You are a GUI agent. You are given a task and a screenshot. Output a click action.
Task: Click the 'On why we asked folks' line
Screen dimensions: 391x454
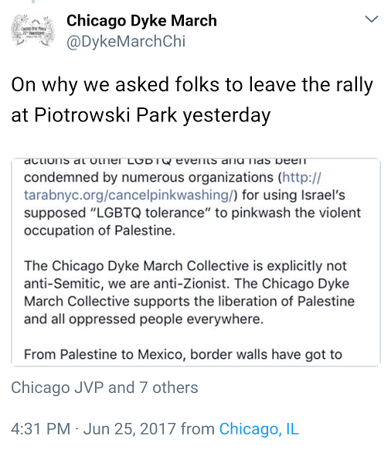pos(192,85)
